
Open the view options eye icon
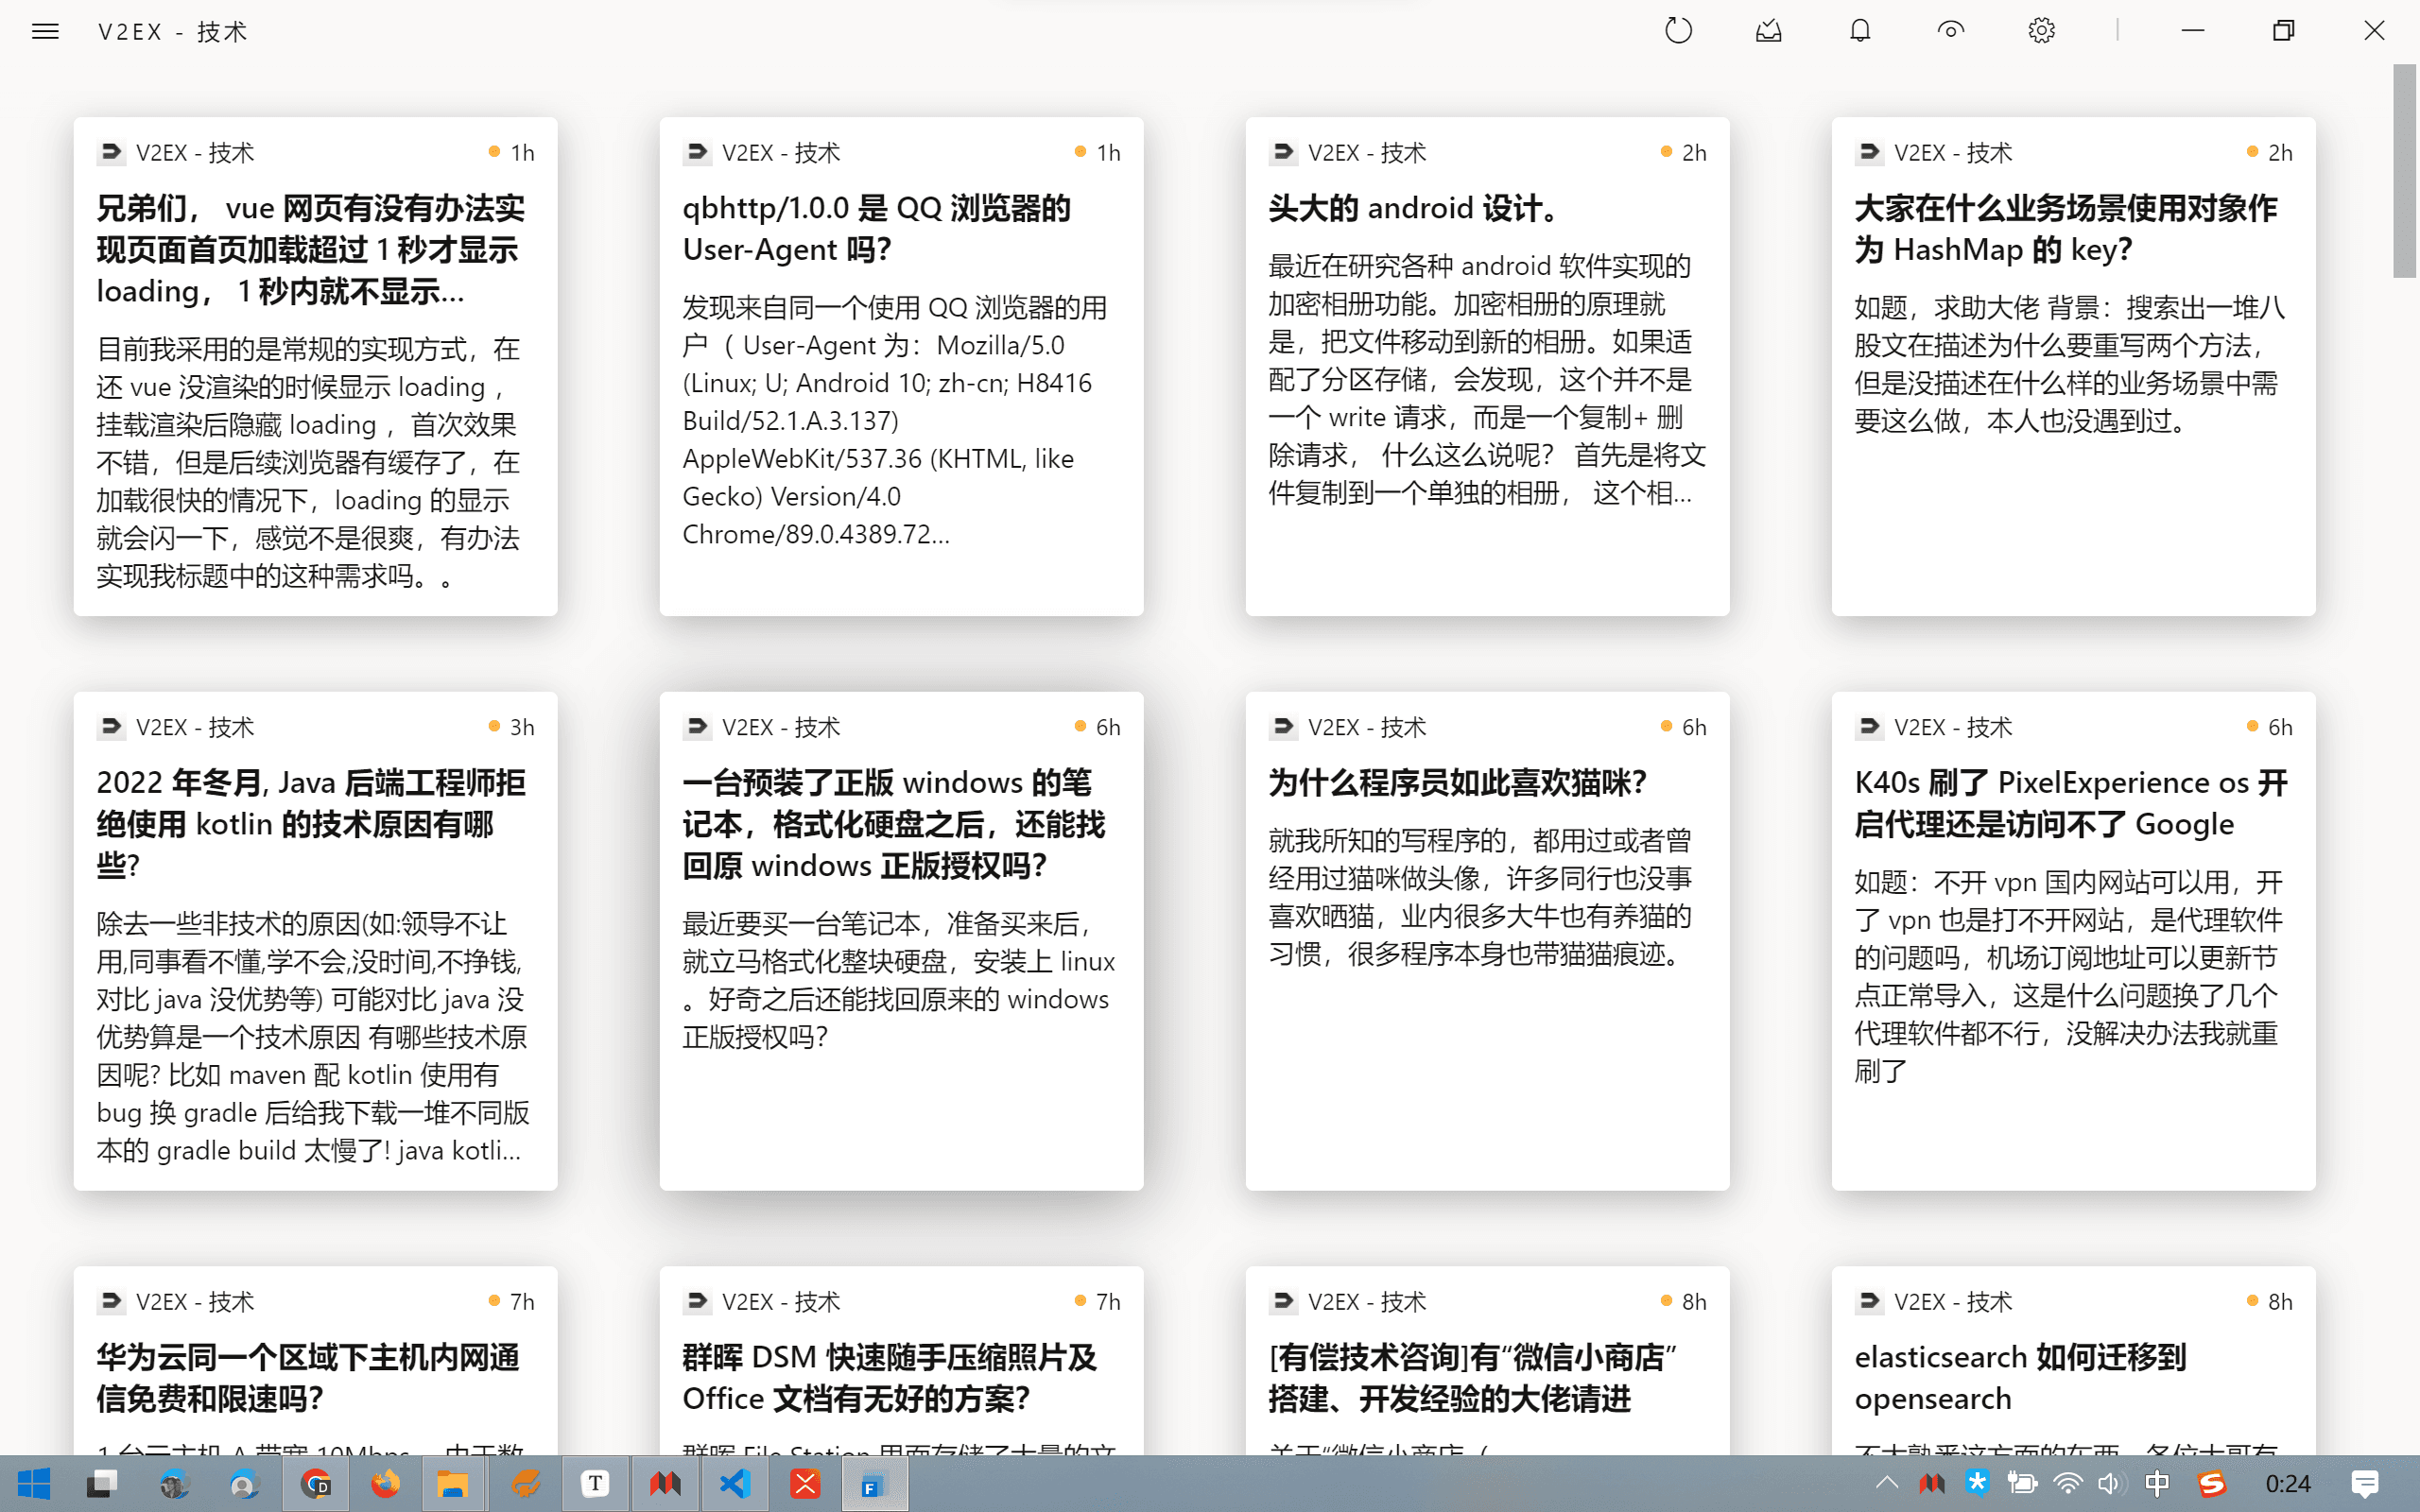(1950, 31)
